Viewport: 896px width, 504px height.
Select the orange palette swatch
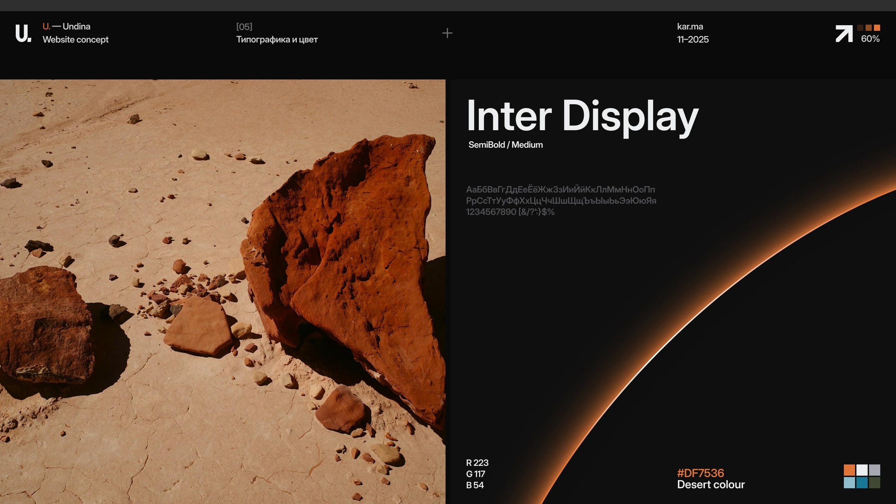pos(849,470)
